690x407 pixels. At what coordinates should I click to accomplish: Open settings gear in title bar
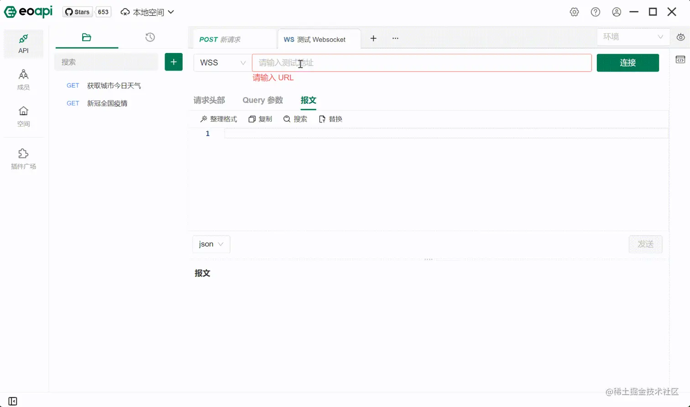pyautogui.click(x=574, y=12)
